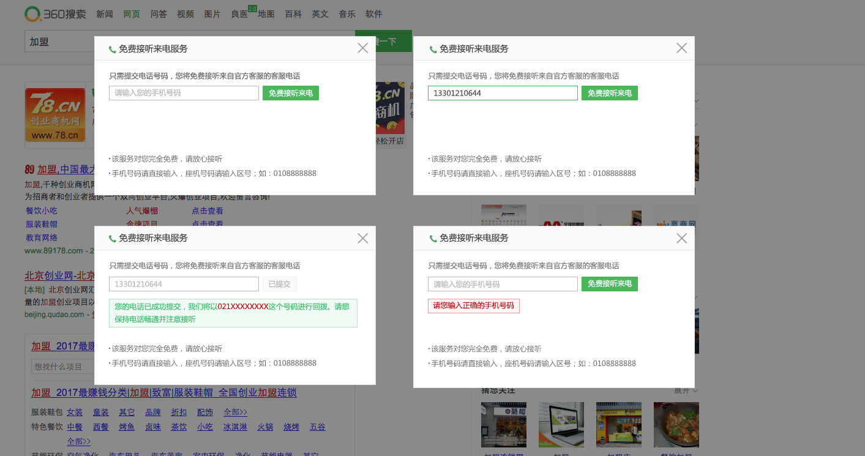Click the 360搜索 logo
Viewport: 865px width, 456px height.
click(x=55, y=13)
